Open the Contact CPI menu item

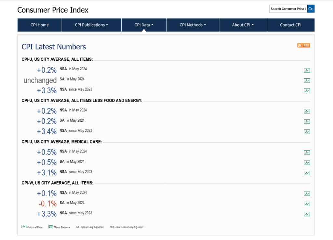(x=291, y=25)
